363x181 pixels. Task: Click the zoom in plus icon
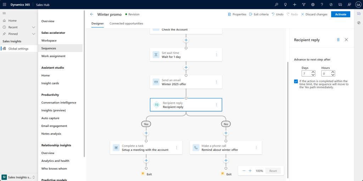click(250, 171)
